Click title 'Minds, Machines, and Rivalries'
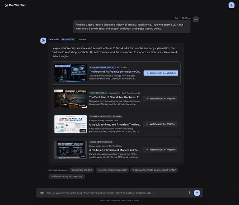Viewport: 239px width, 205px height. pos(115,125)
